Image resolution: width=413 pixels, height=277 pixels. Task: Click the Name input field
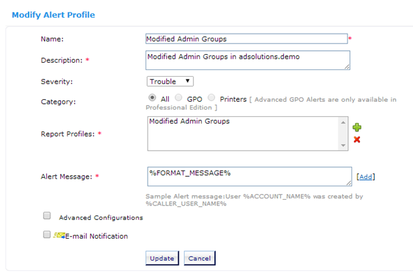pyautogui.click(x=246, y=38)
